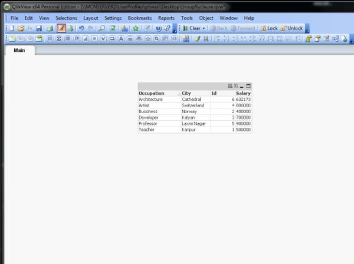The width and height of the screenshot is (354, 264).
Task: Click the Format Painter brush icon
Action: tap(197, 39)
